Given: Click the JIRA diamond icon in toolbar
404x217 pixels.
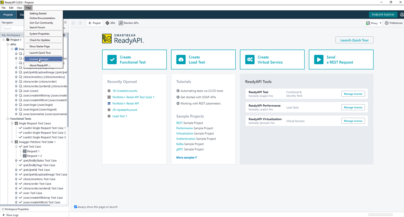Looking at the screenshot, I should click(108, 23).
